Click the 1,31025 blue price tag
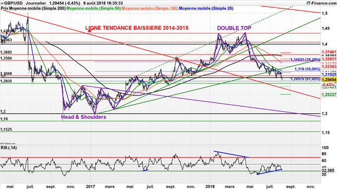Image resolution: width=337 pixels, height=189 pixels. [329, 74]
